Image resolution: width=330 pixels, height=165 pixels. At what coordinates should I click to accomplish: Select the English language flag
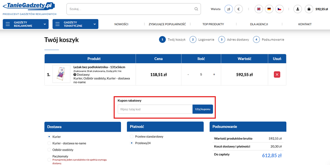[x=259, y=9]
